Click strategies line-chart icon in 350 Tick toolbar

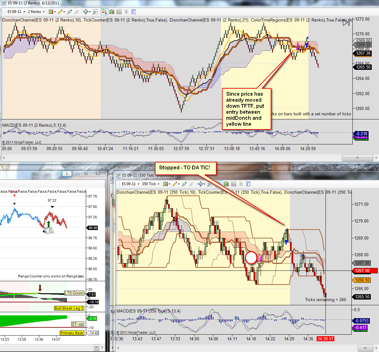233,184
